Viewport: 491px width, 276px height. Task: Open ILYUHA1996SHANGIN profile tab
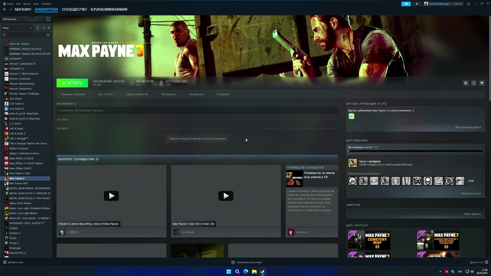pos(109,9)
